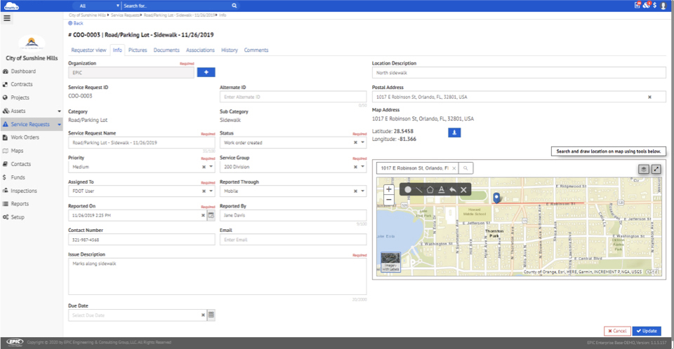This screenshot has height=349, width=674.
Task: Expand the Priority dropdown
Action: 211,167
